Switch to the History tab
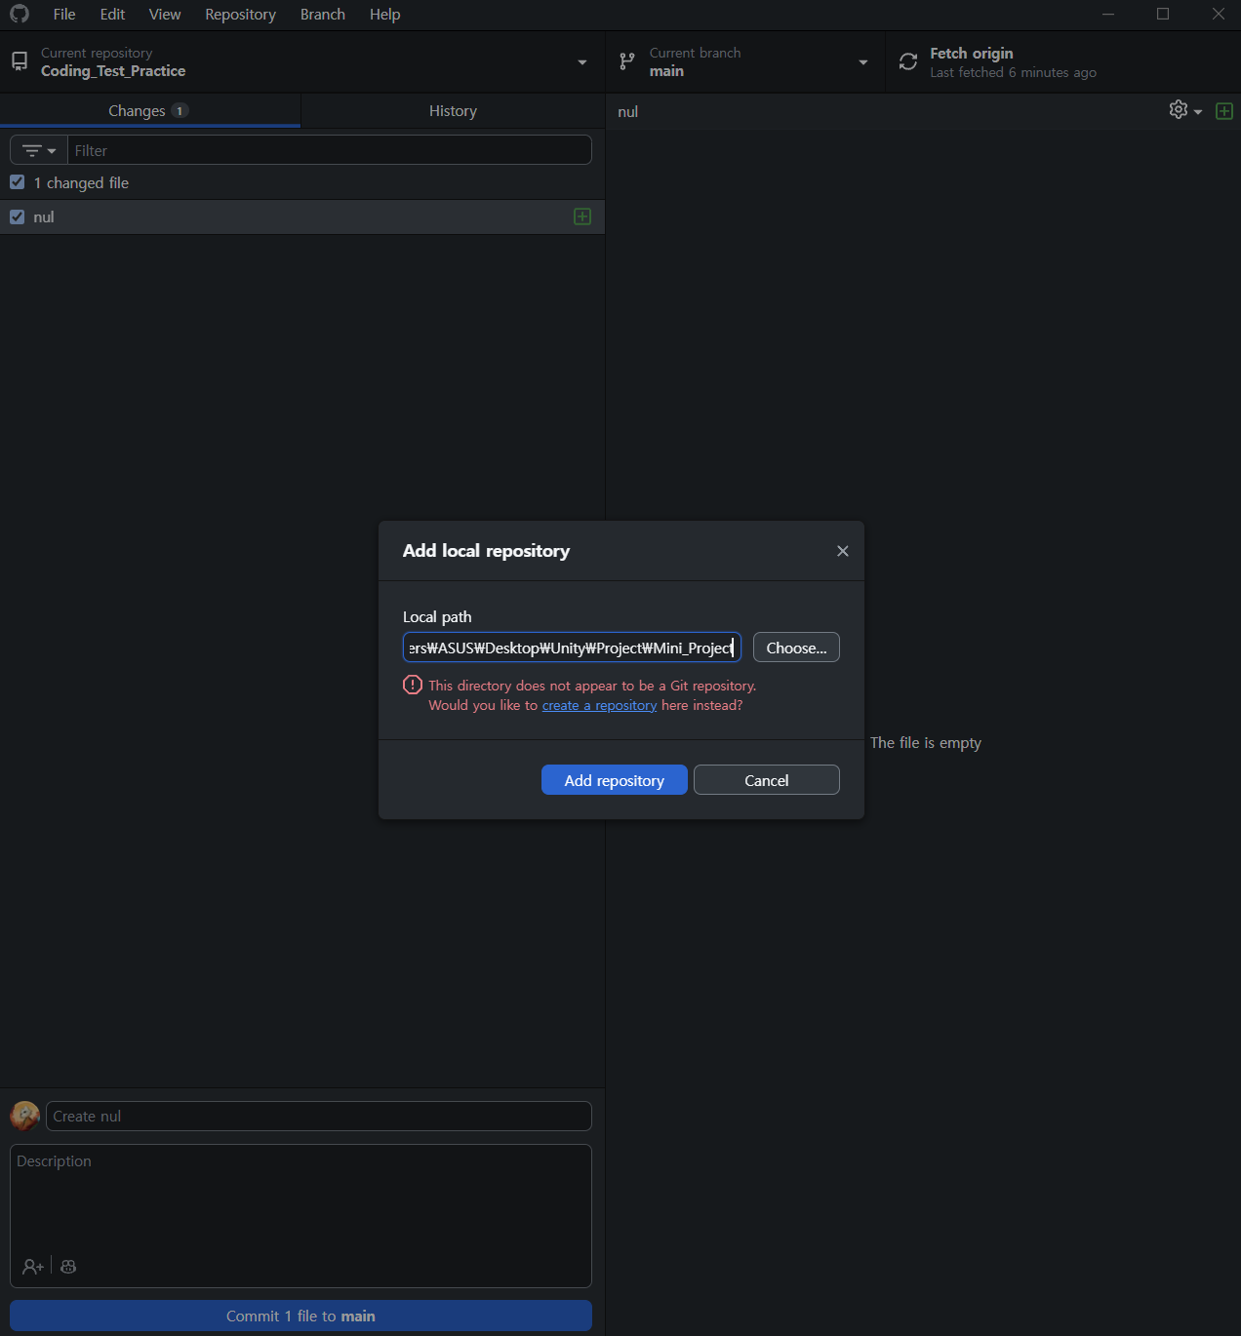The width and height of the screenshot is (1241, 1336). (x=453, y=110)
